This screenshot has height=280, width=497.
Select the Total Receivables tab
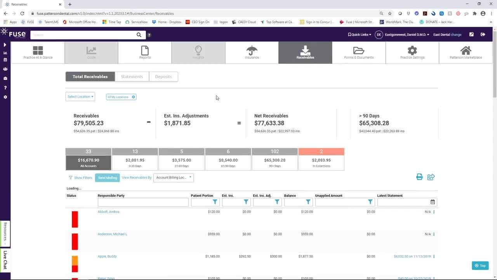pos(90,77)
